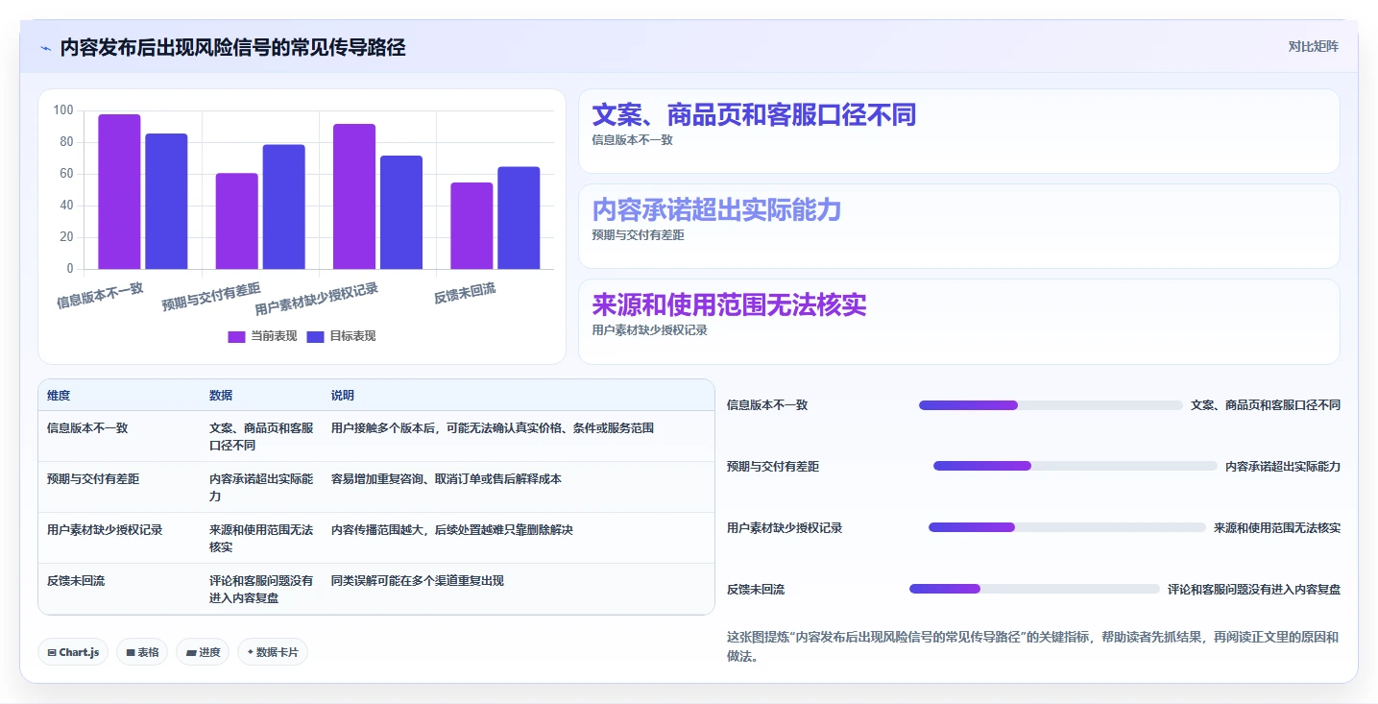Click the 用户素材缺少授权记录 progress bar
This screenshot has height=704, width=1378.
coord(1067,527)
